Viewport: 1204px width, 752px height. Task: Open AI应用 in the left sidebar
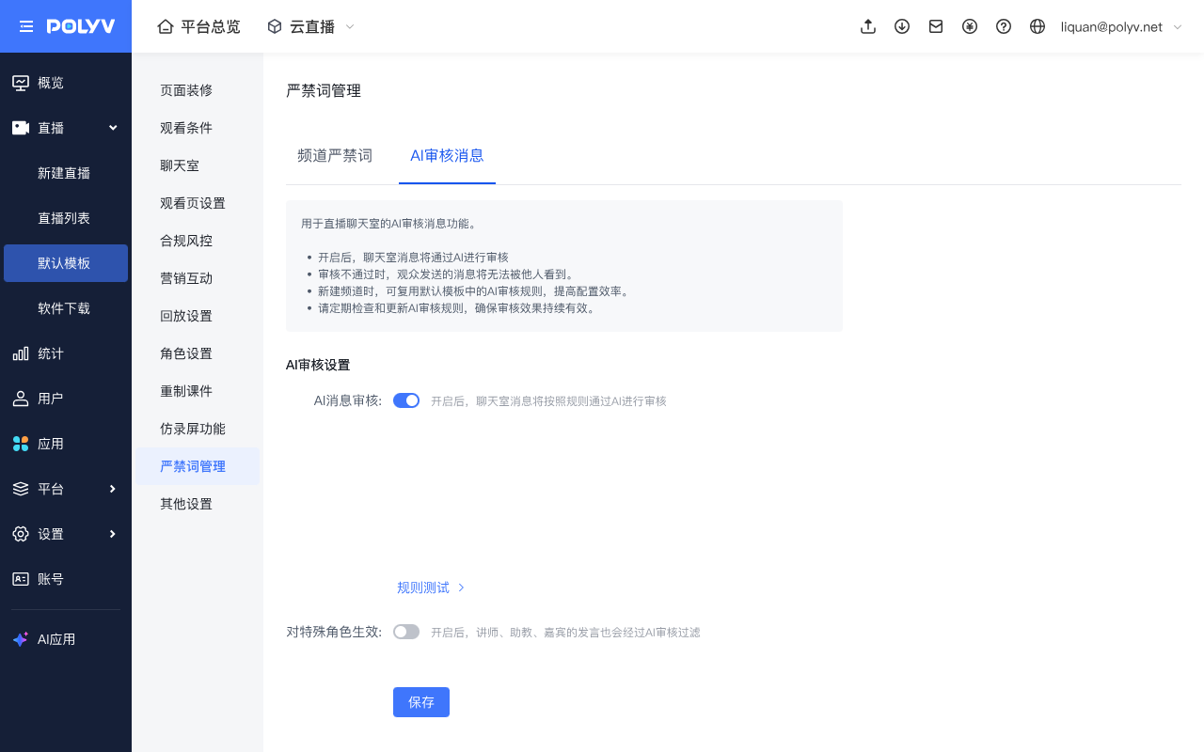click(56, 639)
